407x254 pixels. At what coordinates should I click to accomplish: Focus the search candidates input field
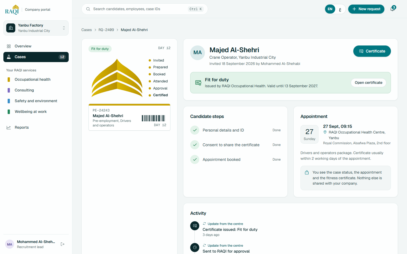coord(145,9)
